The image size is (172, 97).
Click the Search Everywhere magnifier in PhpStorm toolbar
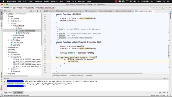[x=170, y=8]
